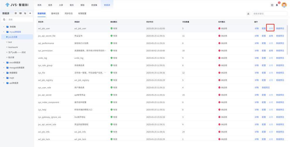Click the 数据集 folder icon in tree
This screenshot has height=147, width=290.
(x=7, y=27)
